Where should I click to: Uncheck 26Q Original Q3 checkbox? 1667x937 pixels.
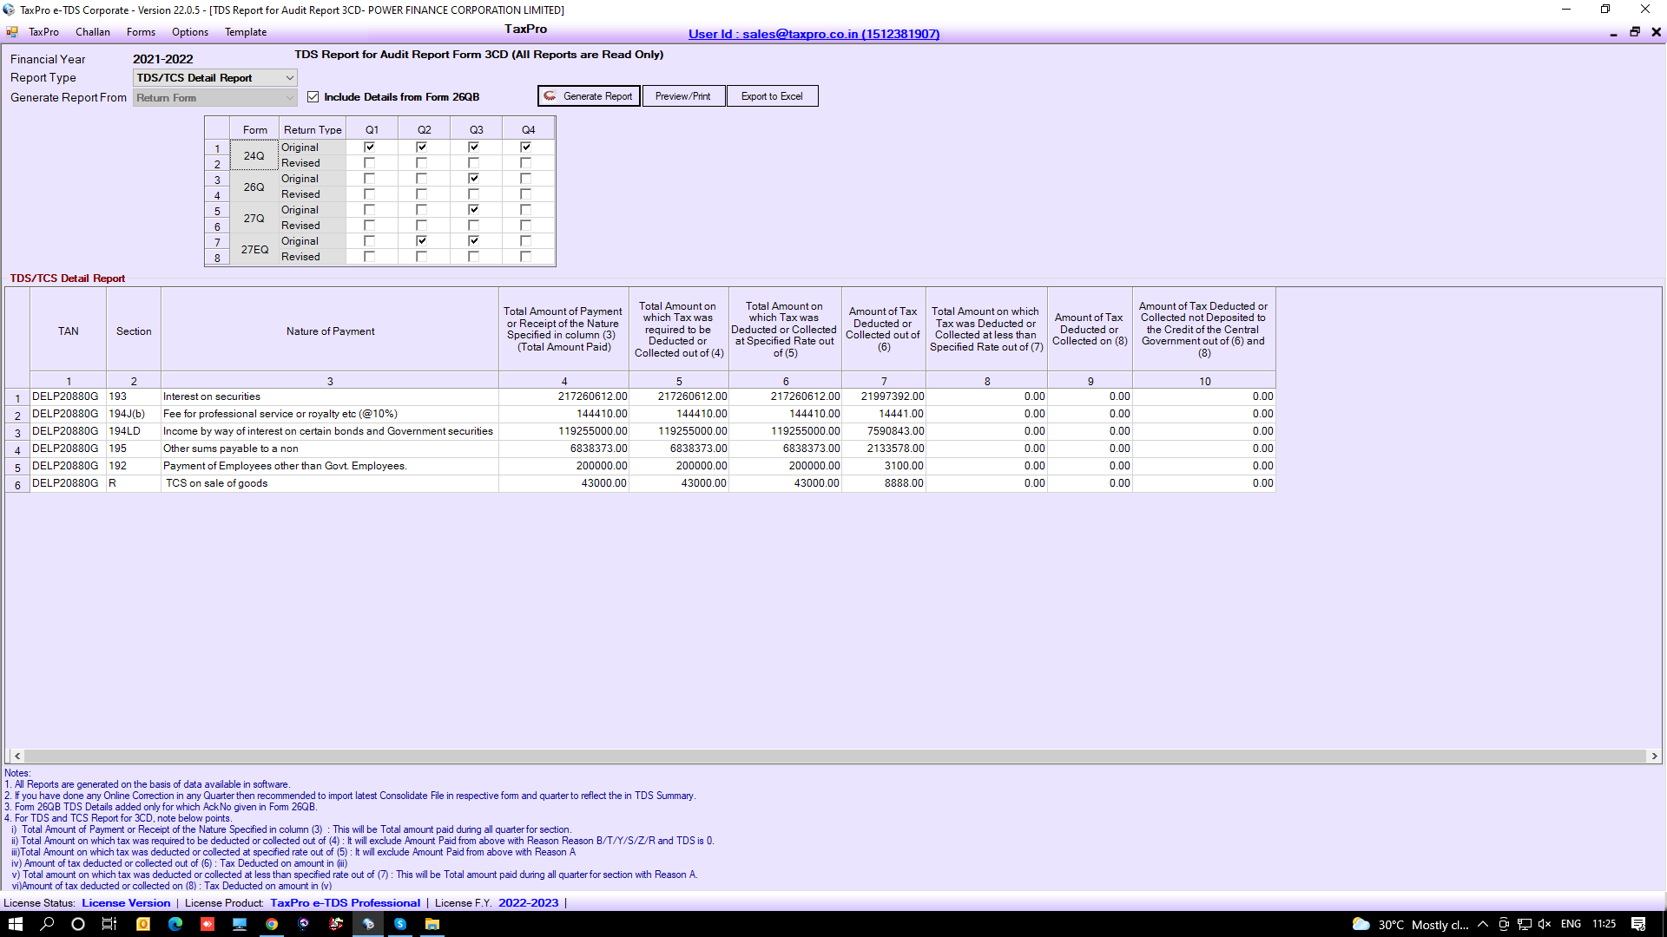click(x=474, y=179)
